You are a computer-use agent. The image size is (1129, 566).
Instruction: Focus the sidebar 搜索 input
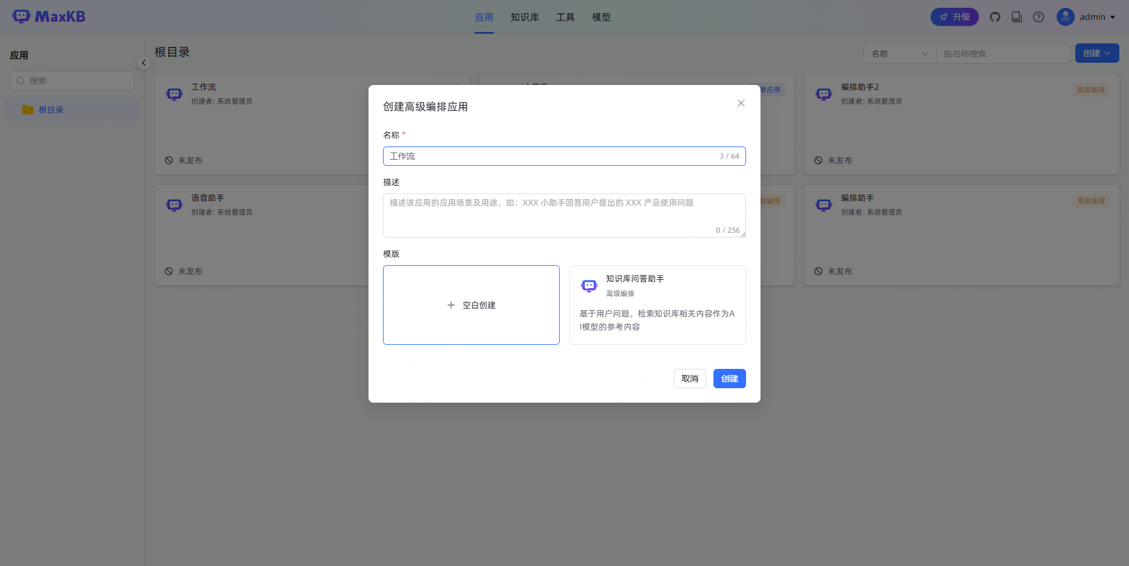[x=72, y=81]
